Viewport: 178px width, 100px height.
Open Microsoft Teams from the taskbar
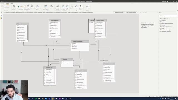49,99
